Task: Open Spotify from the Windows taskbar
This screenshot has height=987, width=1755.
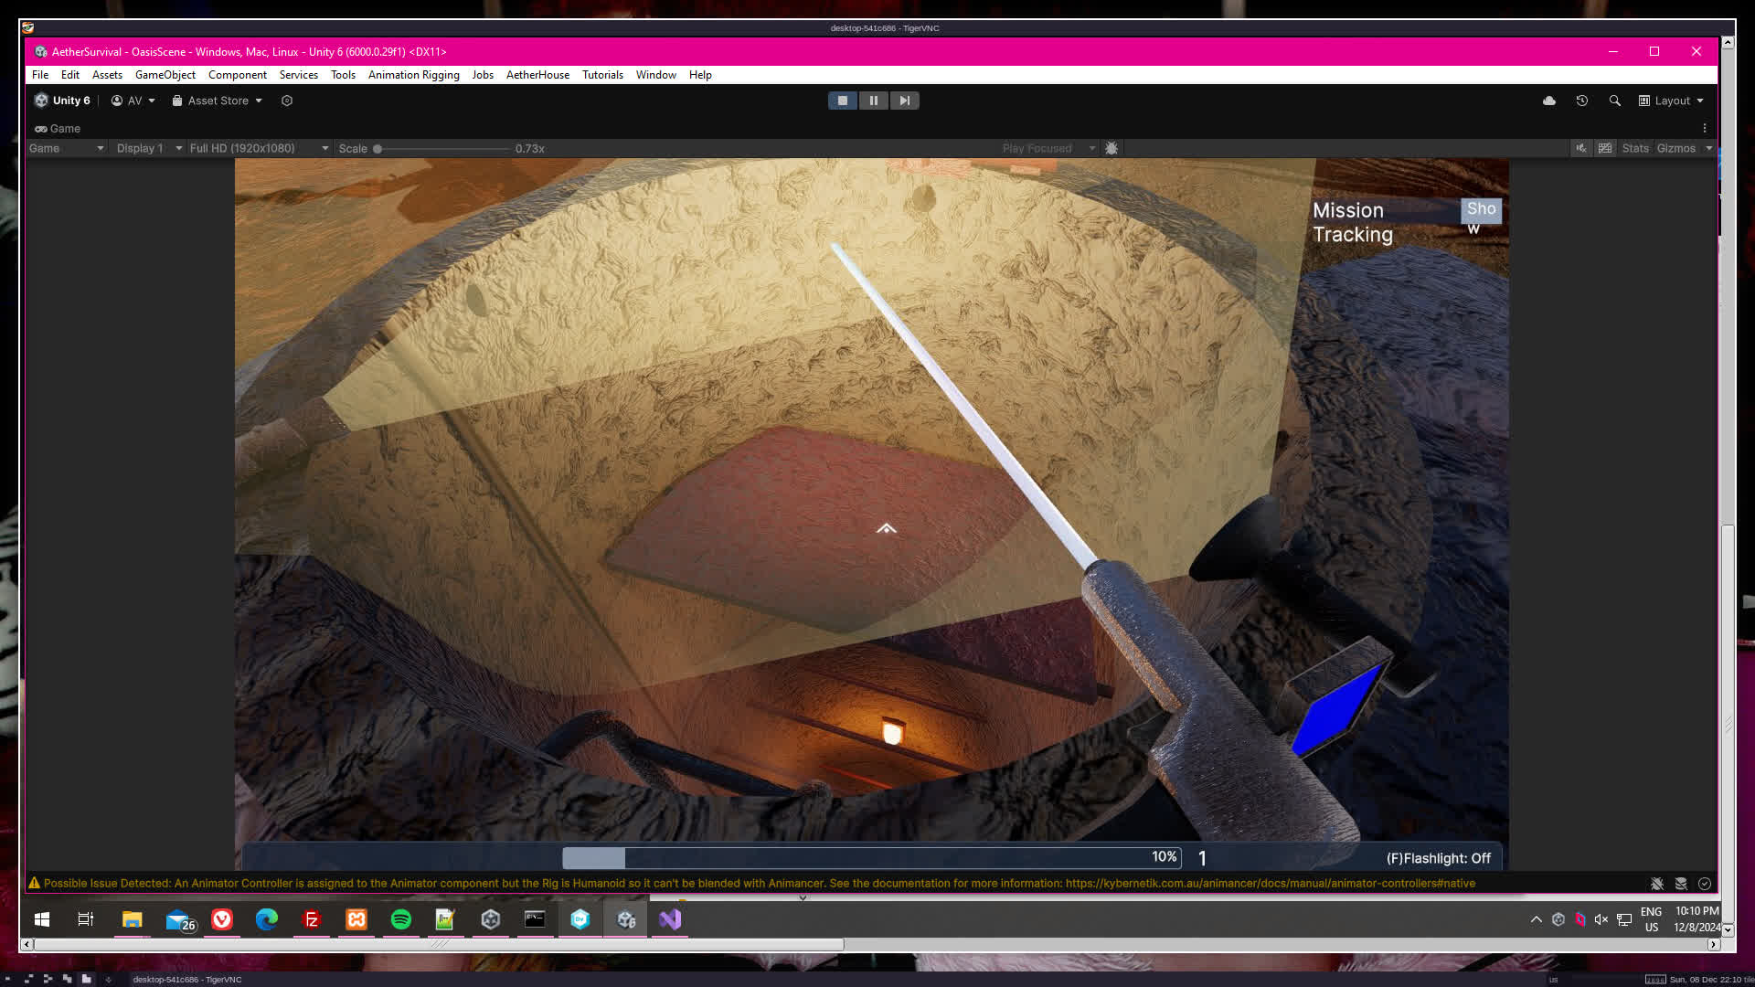Action: (400, 919)
